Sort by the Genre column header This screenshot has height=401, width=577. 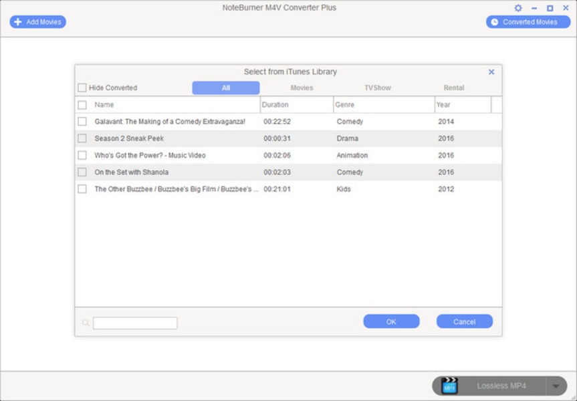pos(344,105)
